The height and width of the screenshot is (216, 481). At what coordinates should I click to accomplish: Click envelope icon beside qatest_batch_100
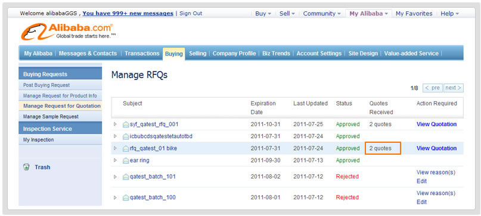click(126, 198)
